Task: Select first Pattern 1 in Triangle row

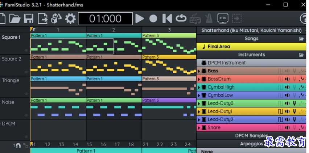Action: coord(58,78)
